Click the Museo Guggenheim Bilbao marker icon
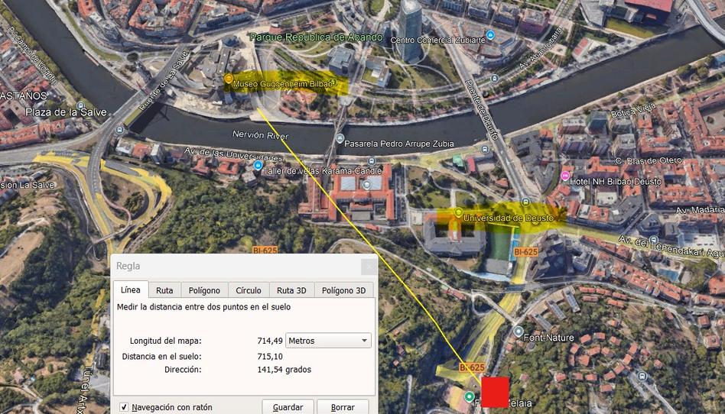Screen dimensions: 725x414 click(x=228, y=79)
